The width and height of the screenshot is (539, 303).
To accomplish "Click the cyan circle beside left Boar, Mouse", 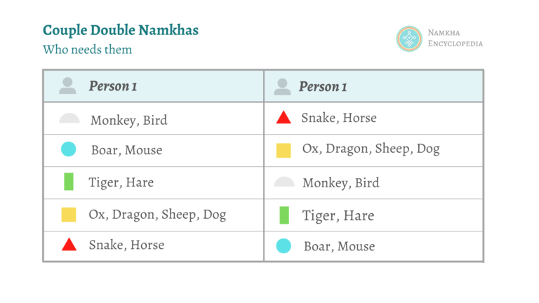I will click(68, 149).
